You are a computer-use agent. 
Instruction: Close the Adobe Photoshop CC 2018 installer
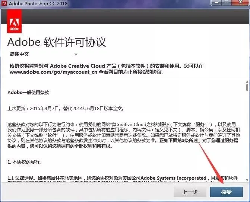240,3
